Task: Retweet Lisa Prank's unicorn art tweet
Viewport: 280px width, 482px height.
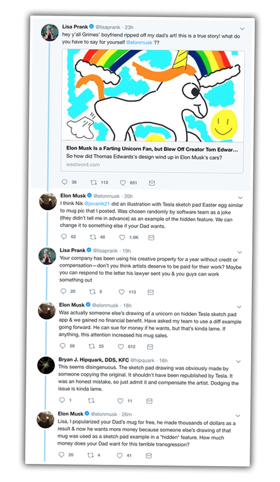Action: click(94, 182)
